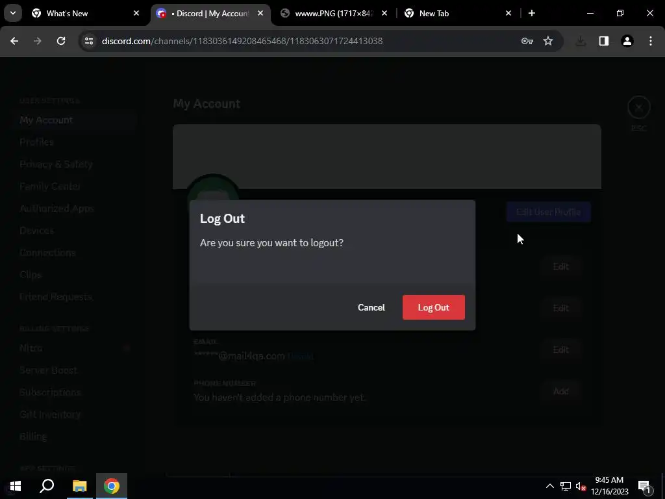Click the muted volume tray icon
665x499 pixels.
(x=581, y=486)
